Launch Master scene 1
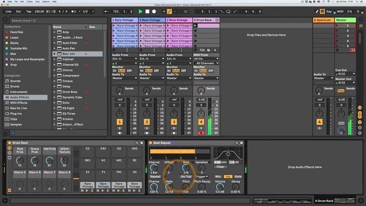Image resolution: width=366 pixels, height=206 pixels. pos(337,25)
